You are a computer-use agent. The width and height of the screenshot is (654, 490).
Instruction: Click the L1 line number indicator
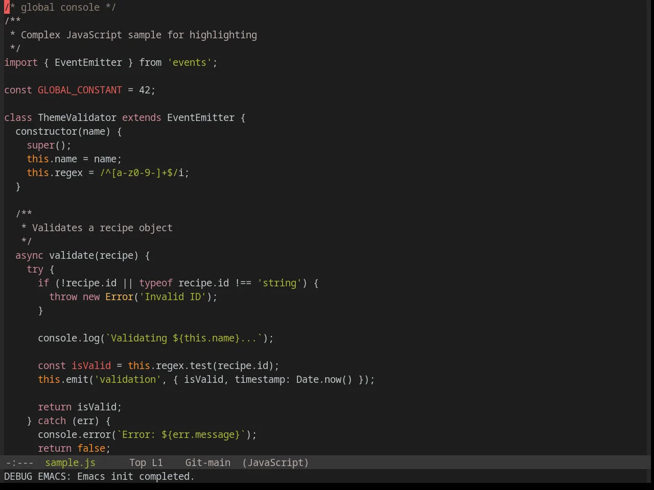(x=157, y=462)
